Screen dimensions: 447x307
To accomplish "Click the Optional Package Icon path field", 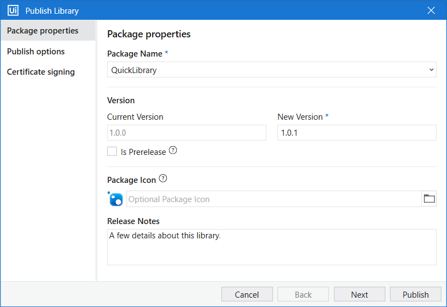I will (273, 199).
